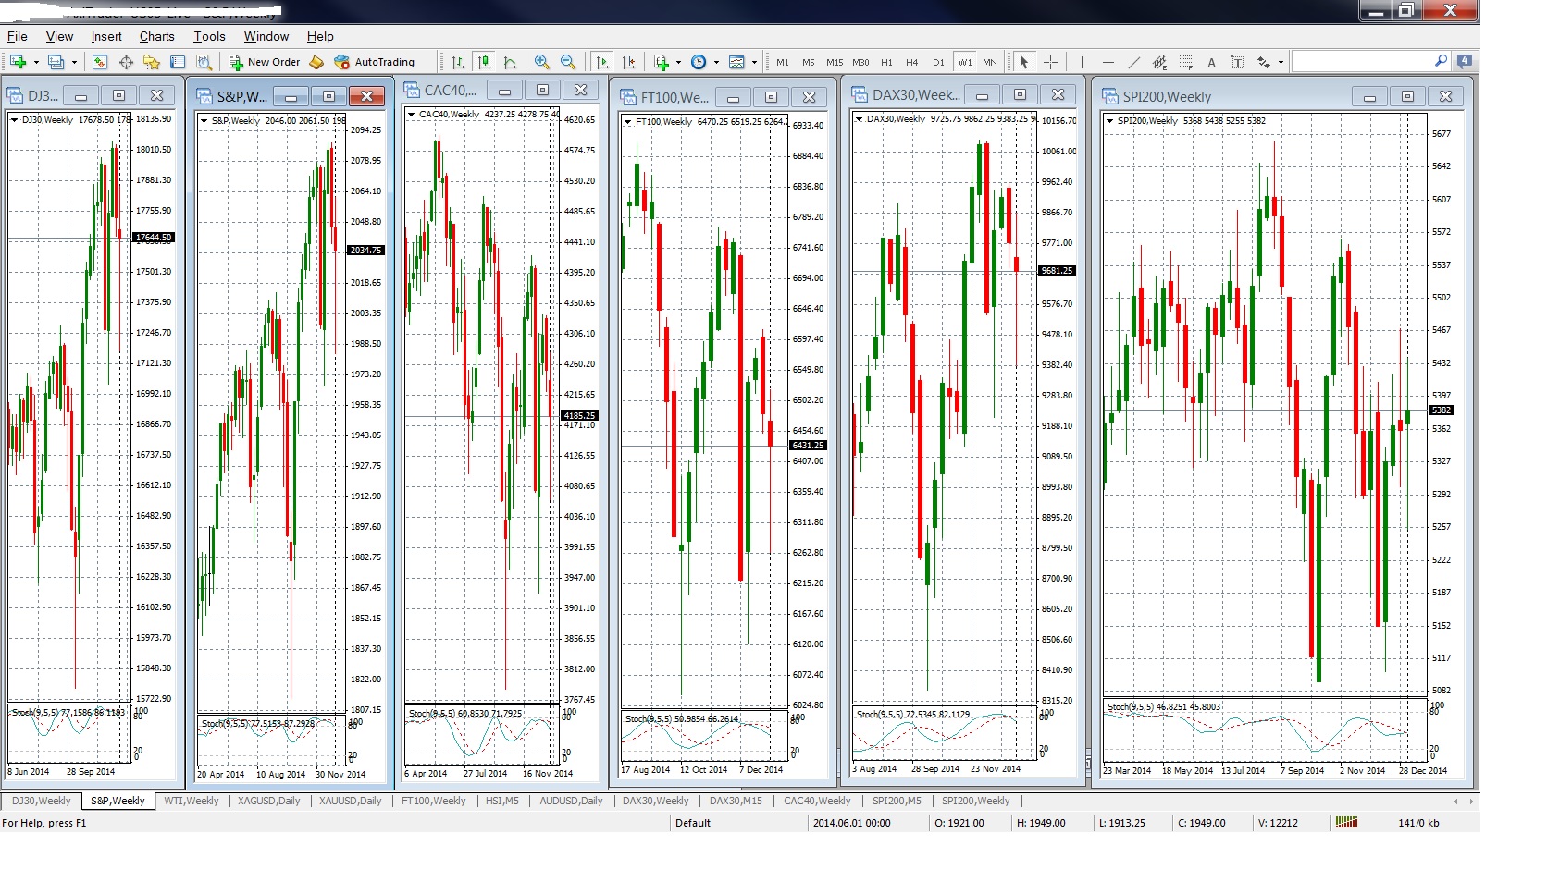Activate the standard cursor mode

click(x=1023, y=62)
